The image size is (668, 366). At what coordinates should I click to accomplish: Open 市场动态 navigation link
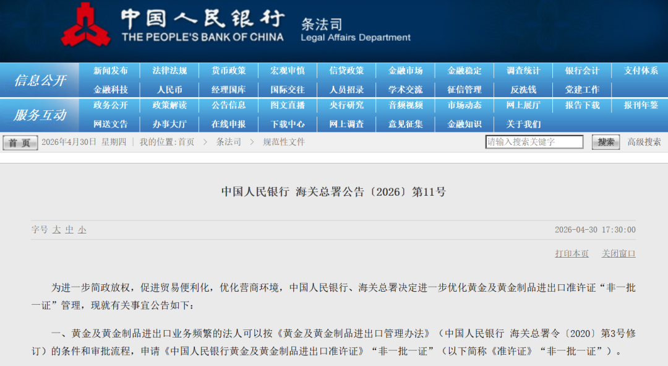pyautogui.click(x=465, y=105)
